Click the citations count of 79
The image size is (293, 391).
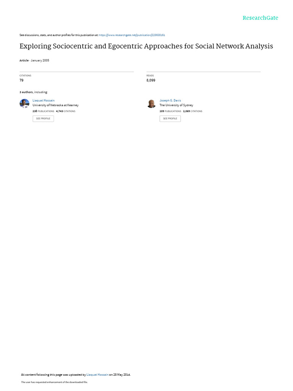tap(21, 80)
